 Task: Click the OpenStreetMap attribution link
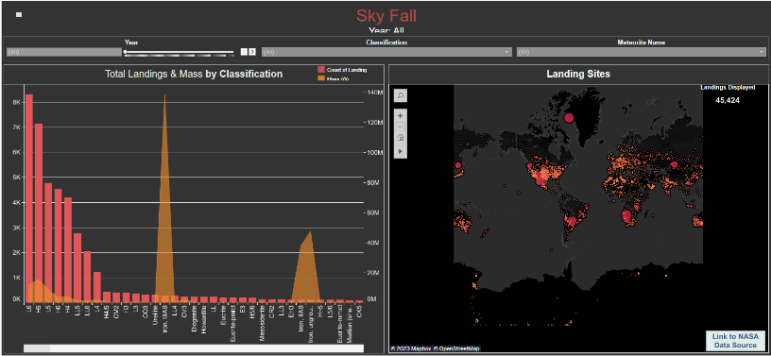[456, 348]
